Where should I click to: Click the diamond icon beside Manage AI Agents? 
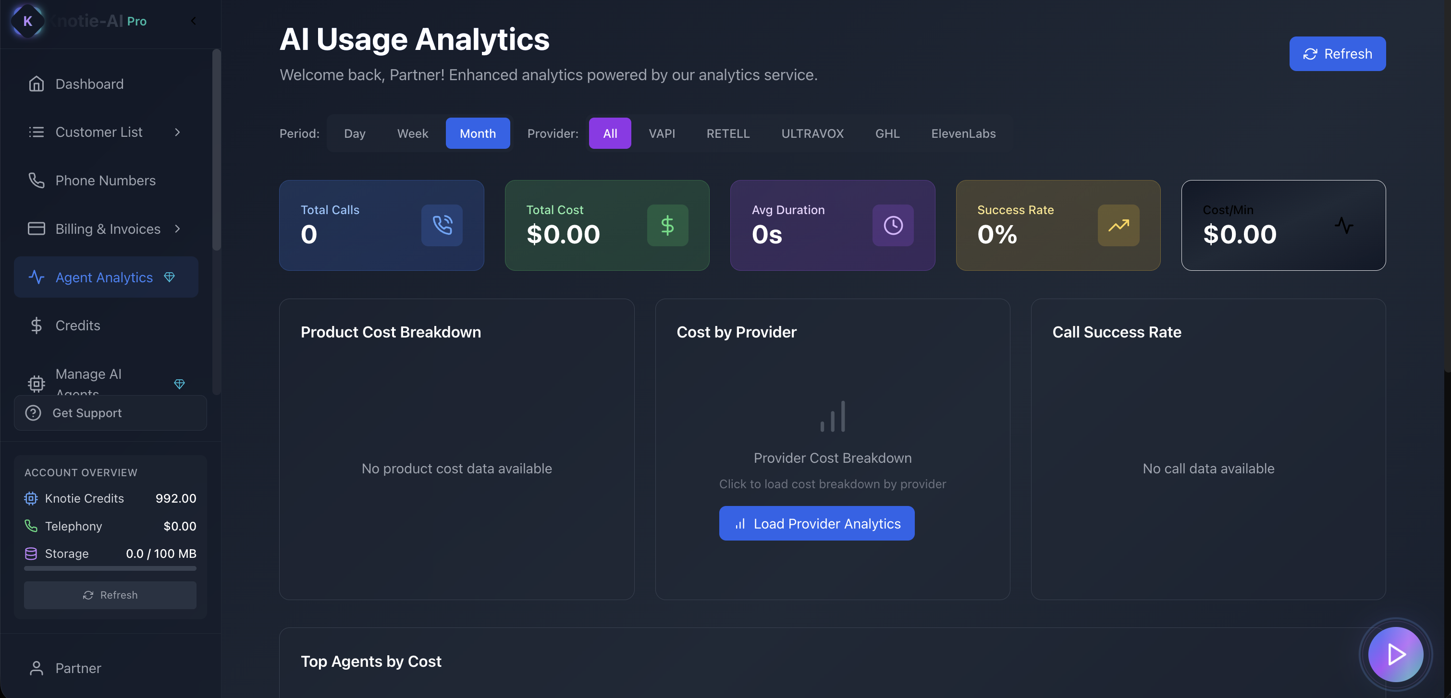point(179,384)
